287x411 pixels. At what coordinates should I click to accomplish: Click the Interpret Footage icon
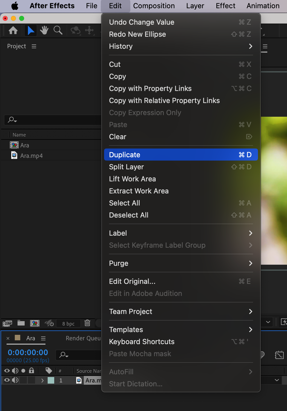[x=7, y=324]
